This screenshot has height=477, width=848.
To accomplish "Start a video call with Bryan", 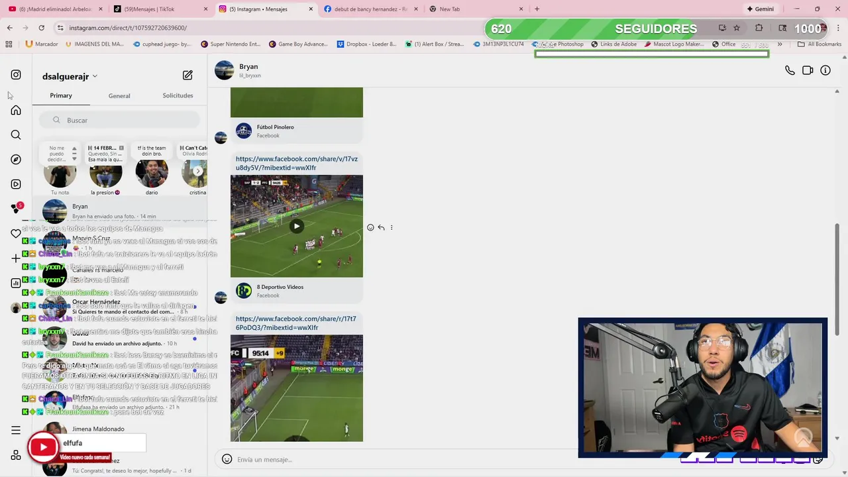I will click(808, 70).
